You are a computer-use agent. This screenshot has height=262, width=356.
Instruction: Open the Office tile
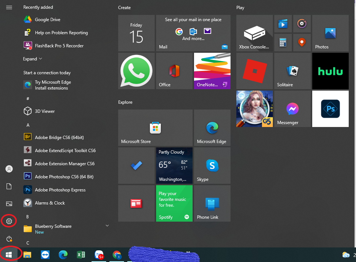click(174, 71)
